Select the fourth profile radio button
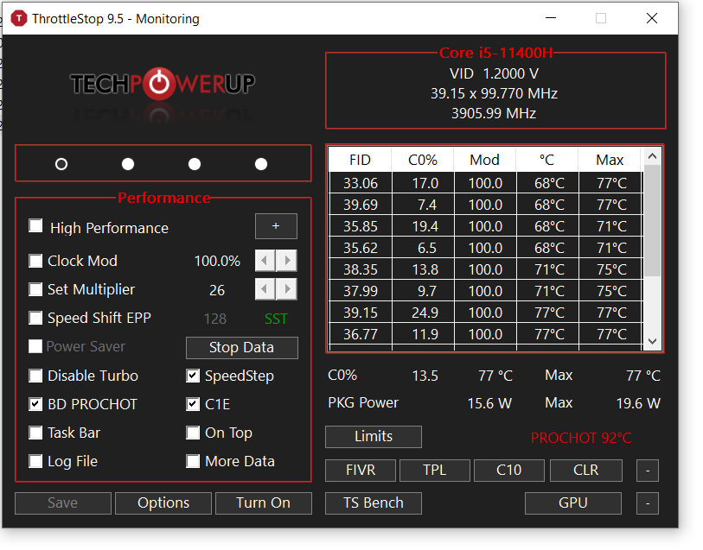This screenshot has width=703, height=550. [261, 164]
